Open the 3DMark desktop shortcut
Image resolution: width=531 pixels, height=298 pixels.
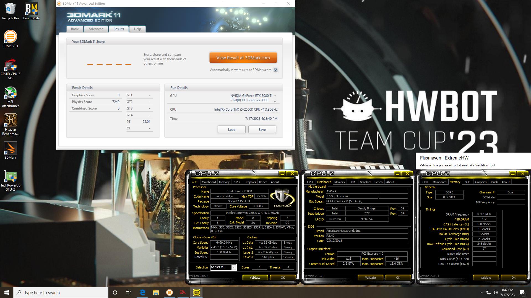pyautogui.click(x=10, y=150)
